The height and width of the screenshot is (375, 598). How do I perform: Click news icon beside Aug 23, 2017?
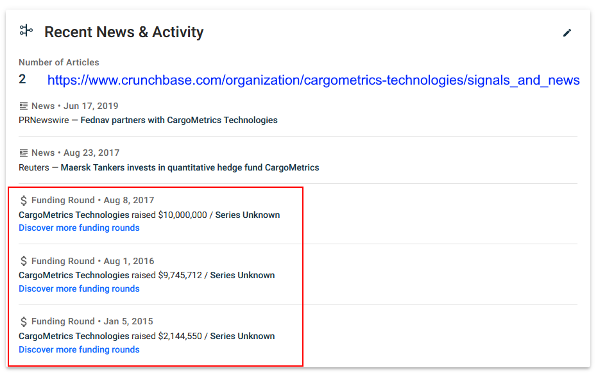(24, 153)
